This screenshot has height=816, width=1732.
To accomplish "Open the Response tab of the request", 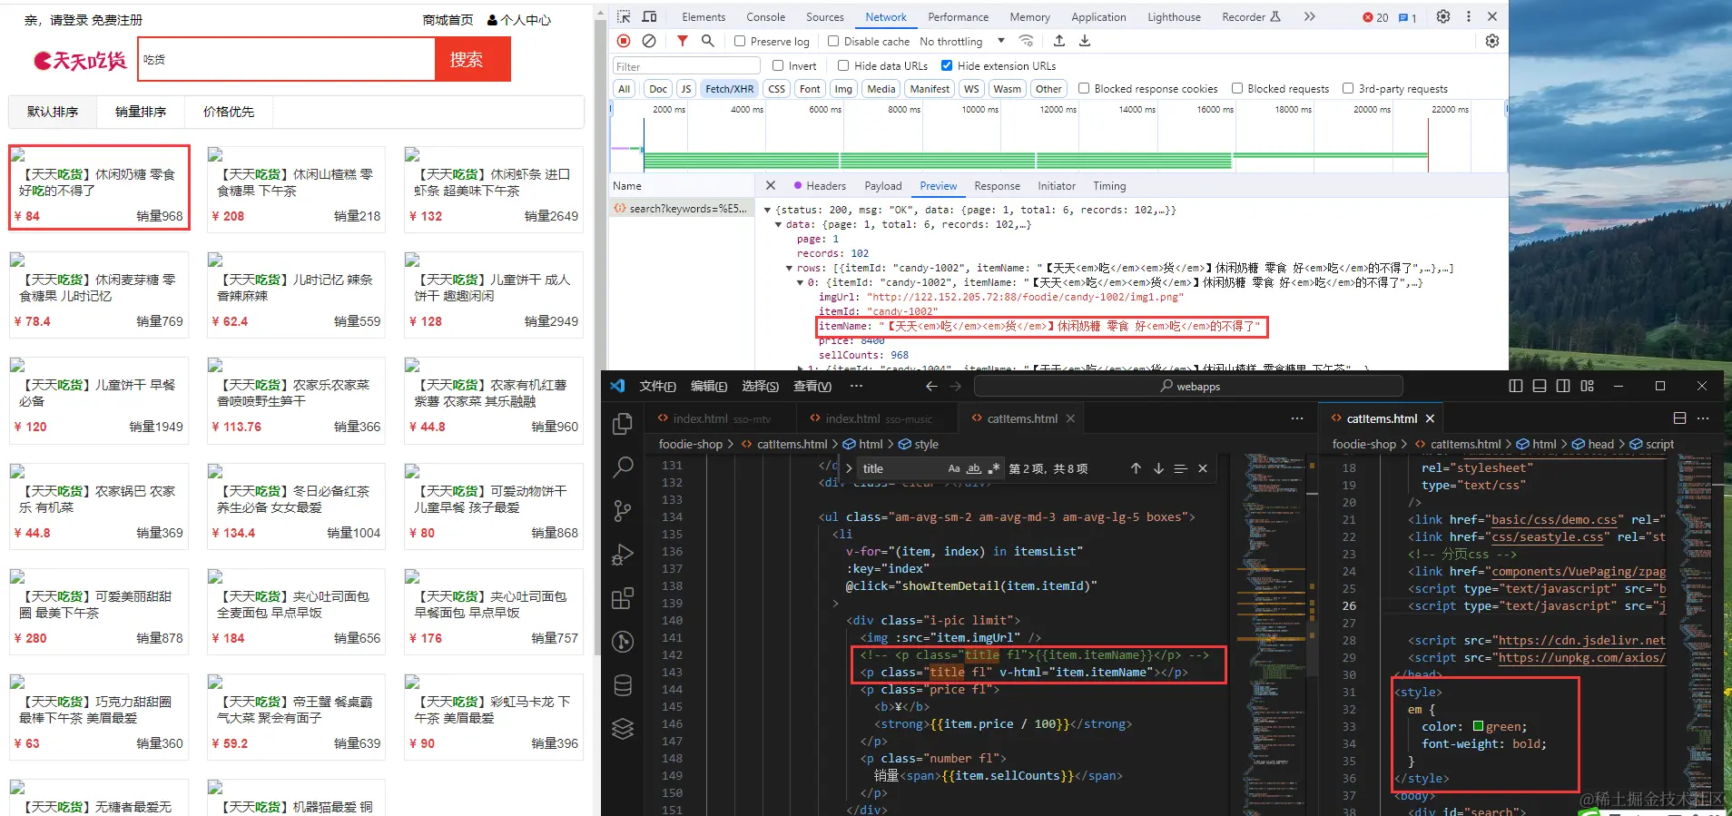I will 997,186.
